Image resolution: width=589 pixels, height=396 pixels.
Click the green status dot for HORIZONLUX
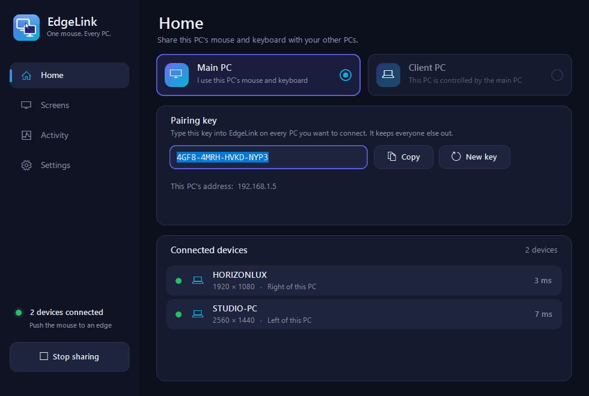coord(179,281)
